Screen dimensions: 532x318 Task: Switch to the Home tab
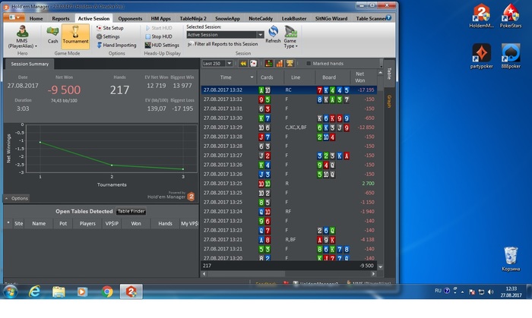[x=36, y=18]
